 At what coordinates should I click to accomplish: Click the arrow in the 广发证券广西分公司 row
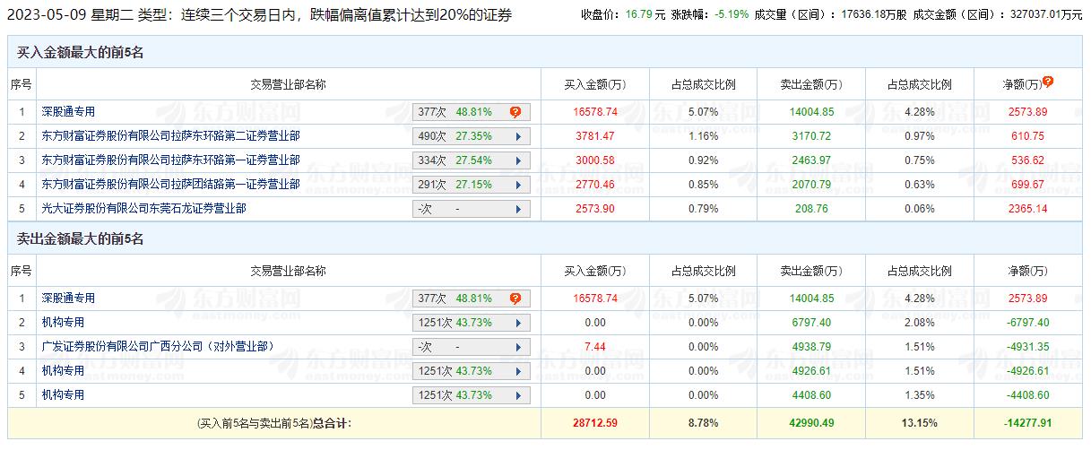(x=518, y=347)
